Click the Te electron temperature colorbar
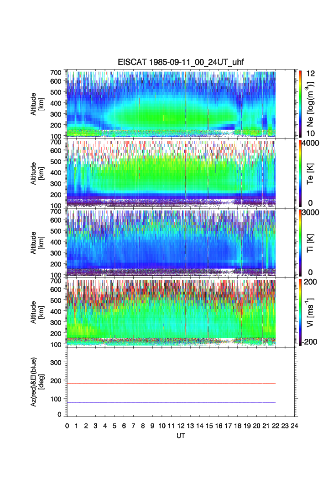 [x=301, y=173]
